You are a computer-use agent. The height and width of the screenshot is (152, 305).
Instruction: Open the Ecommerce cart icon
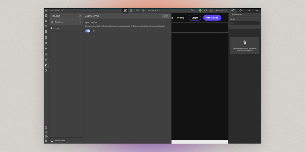46,49
